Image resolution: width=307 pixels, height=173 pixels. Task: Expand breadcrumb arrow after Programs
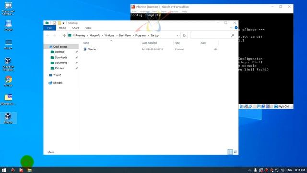click(148, 35)
